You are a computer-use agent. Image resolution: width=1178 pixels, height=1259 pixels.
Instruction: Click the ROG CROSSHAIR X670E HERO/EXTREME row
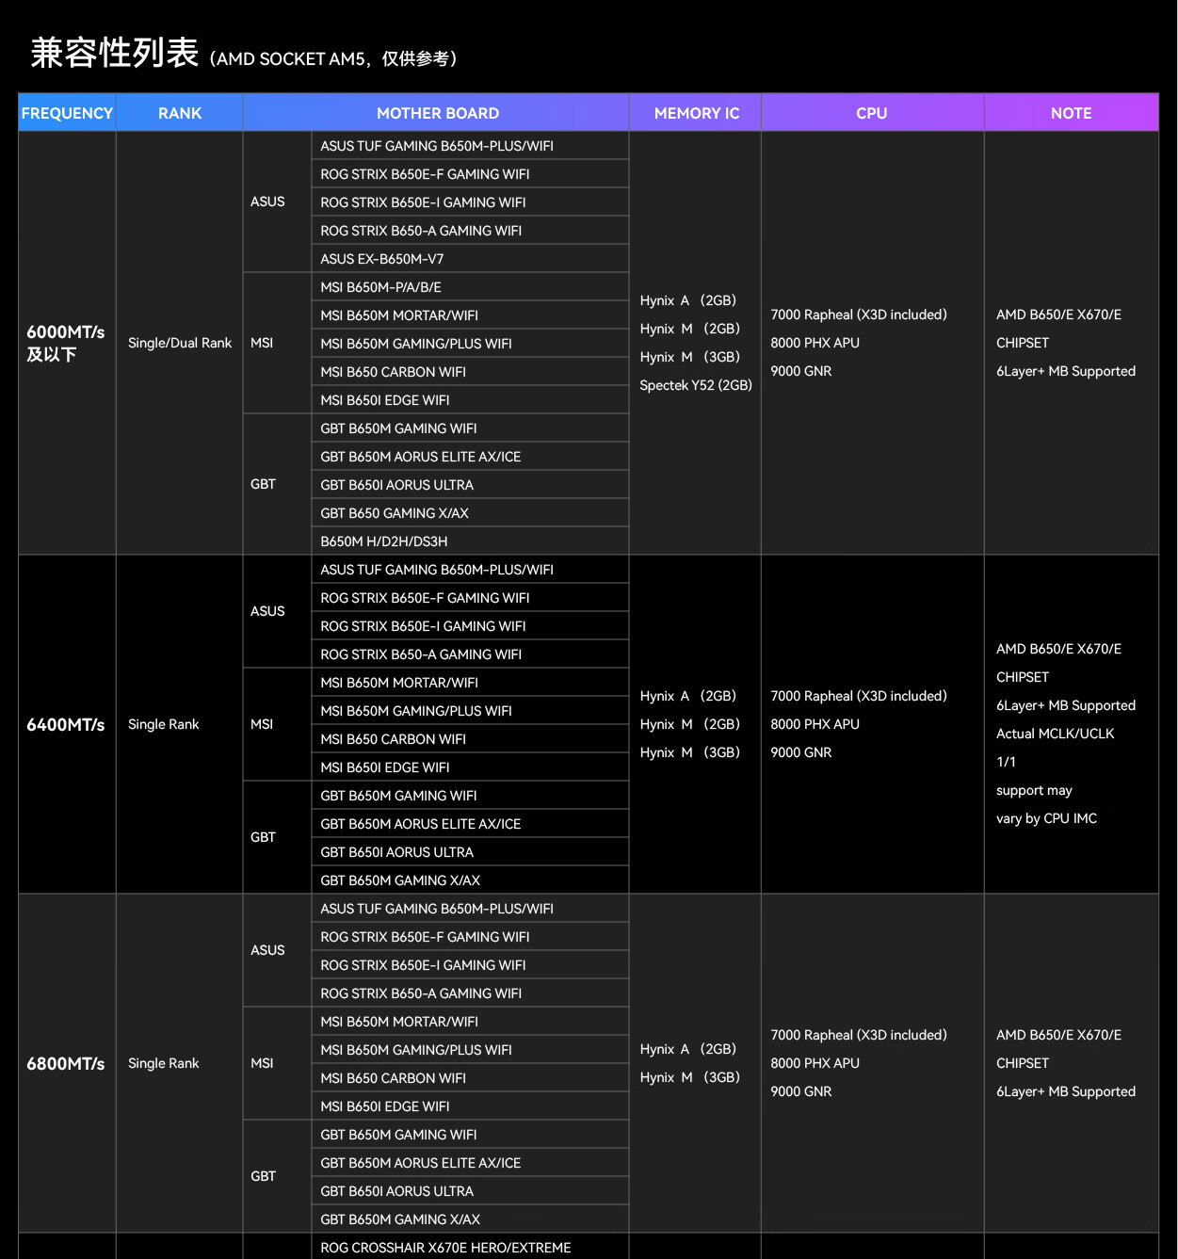(470, 1247)
